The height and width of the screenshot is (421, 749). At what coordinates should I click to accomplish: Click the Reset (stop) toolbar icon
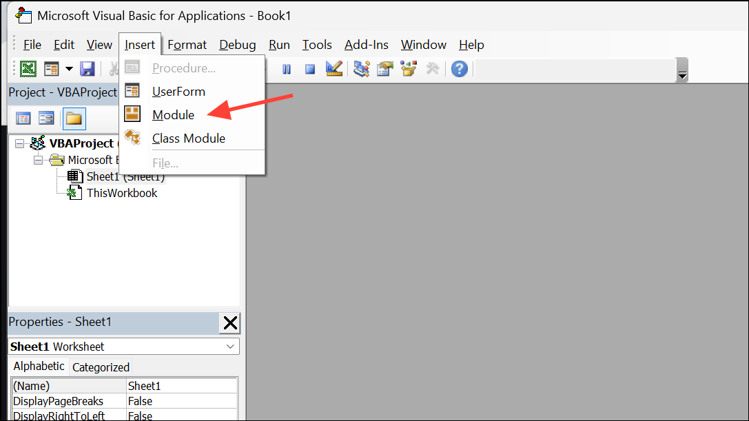click(x=310, y=70)
